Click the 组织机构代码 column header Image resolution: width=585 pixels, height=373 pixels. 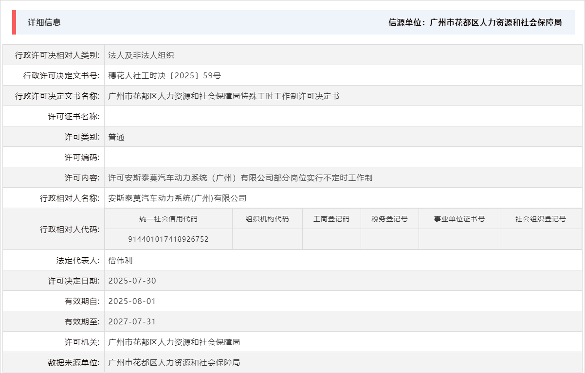point(267,219)
